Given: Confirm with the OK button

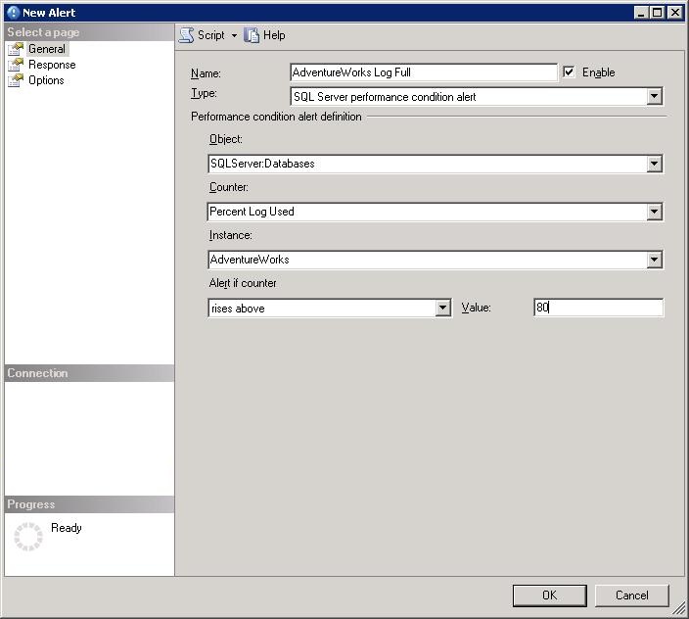Looking at the screenshot, I should click(x=549, y=595).
